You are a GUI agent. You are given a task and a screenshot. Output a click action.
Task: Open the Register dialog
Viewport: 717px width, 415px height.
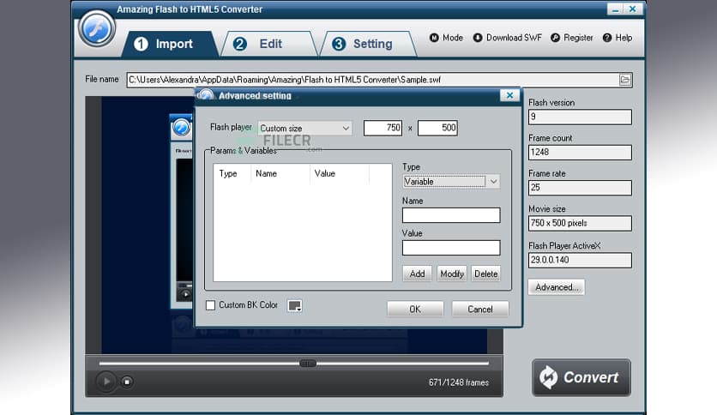(x=571, y=38)
